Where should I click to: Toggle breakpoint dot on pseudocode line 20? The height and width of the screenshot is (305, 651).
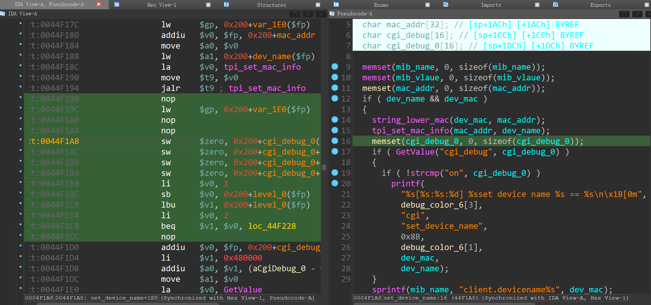[335, 183]
